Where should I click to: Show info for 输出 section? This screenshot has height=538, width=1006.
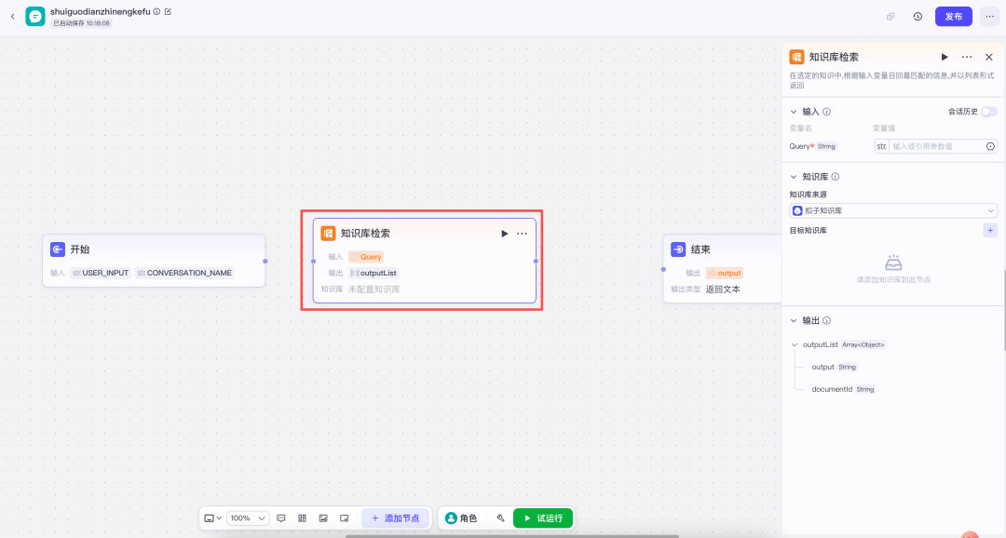coord(827,320)
